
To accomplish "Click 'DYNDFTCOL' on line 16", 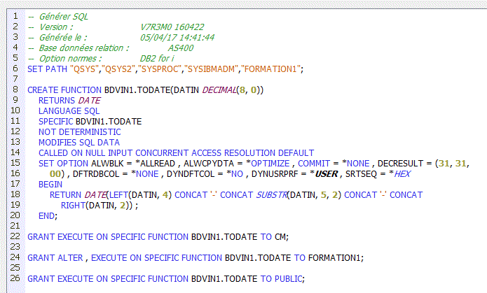I will [191, 174].
